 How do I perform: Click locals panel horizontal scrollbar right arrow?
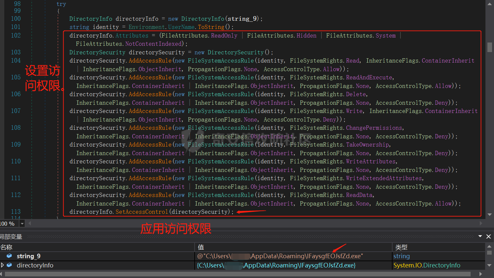481,274
